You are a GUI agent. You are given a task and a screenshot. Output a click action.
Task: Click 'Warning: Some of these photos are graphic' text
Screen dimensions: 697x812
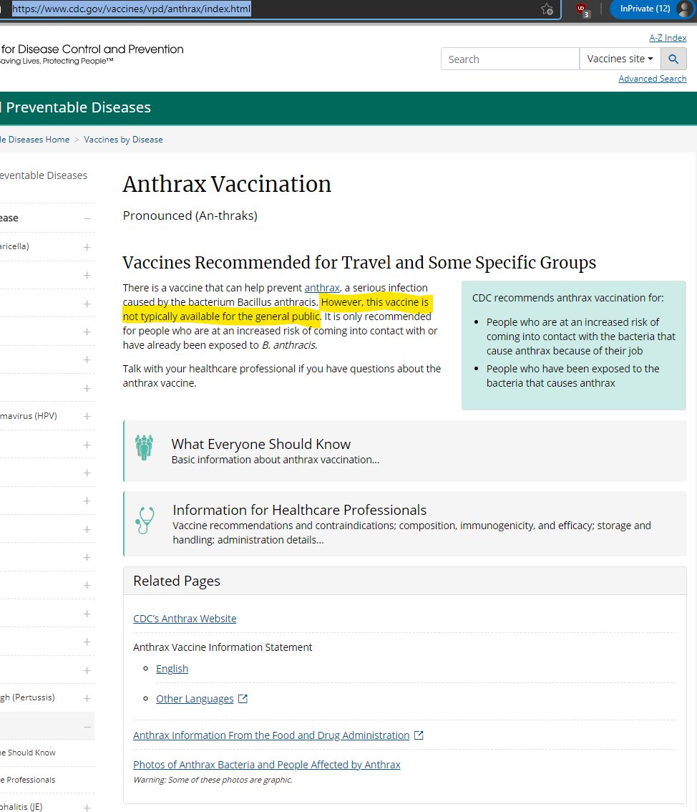coord(213,780)
